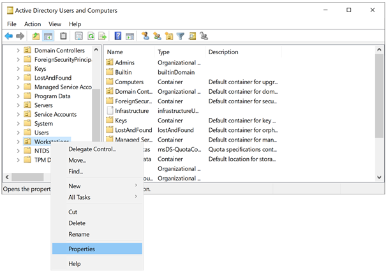Expand the Managed Service Accounts node

point(18,87)
